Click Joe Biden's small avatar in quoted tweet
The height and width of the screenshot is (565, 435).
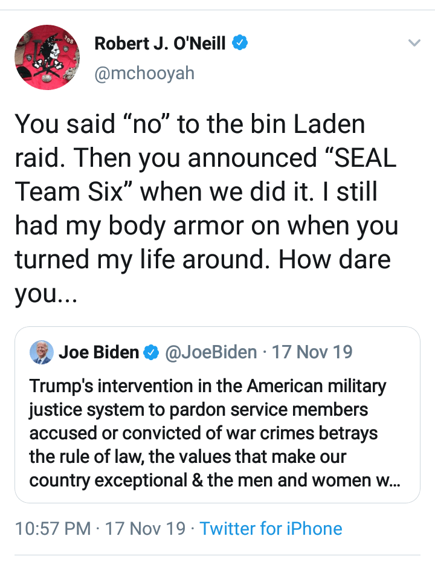coord(41,352)
